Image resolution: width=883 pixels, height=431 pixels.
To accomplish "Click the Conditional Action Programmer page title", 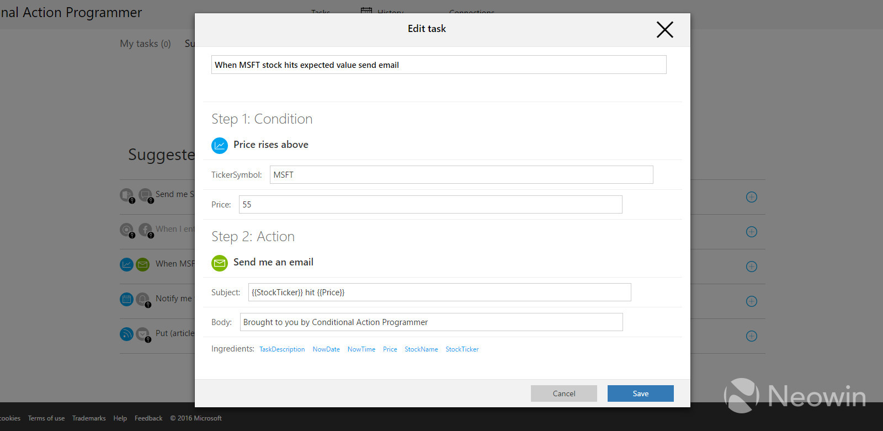I will (71, 12).
